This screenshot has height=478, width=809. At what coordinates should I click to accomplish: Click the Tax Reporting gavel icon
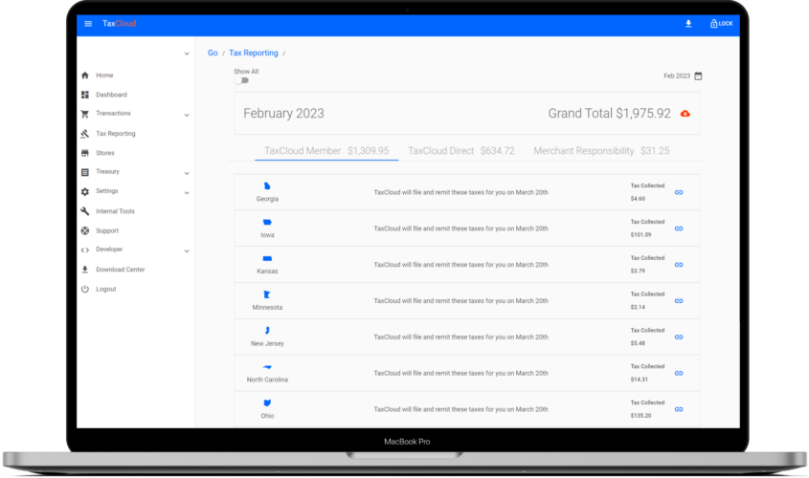click(x=85, y=134)
